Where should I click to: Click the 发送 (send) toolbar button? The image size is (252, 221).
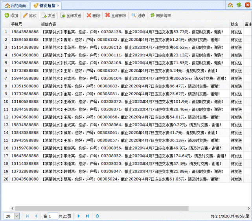[x=48, y=16]
